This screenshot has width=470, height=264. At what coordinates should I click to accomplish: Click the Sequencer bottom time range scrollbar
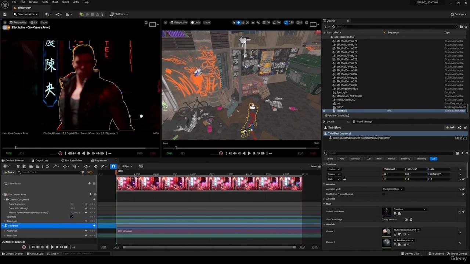pyautogui.click(x=209, y=247)
